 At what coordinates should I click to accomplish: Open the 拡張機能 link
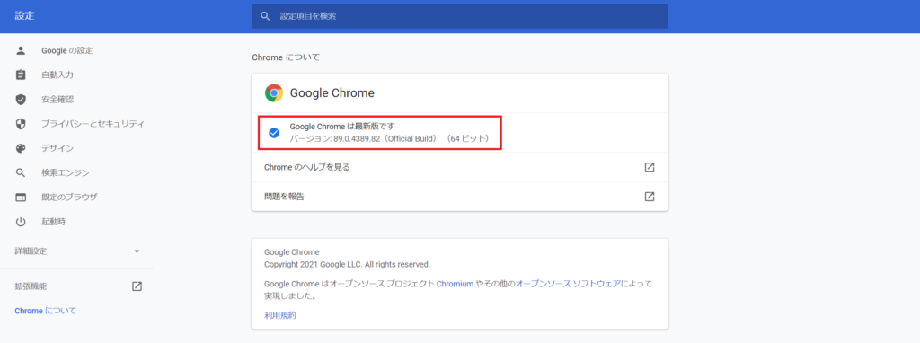pyautogui.click(x=31, y=286)
